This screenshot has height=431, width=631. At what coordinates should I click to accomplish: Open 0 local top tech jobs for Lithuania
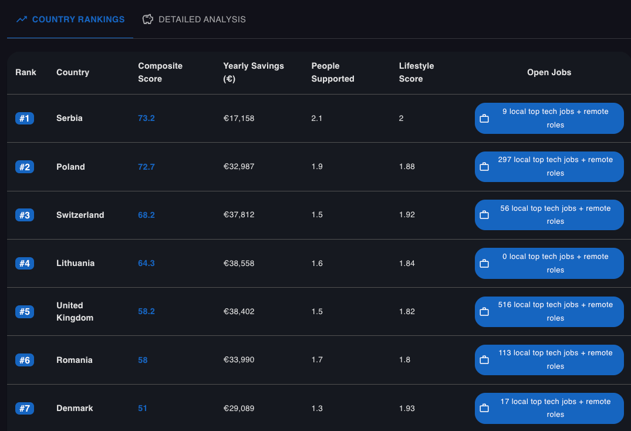549,263
